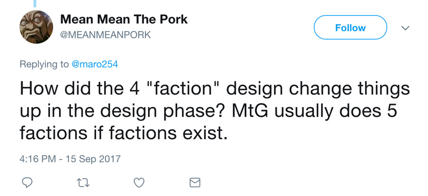Click the line 'factions if factions exist.'
Viewport: 428px width, 196px height.
click(x=123, y=133)
